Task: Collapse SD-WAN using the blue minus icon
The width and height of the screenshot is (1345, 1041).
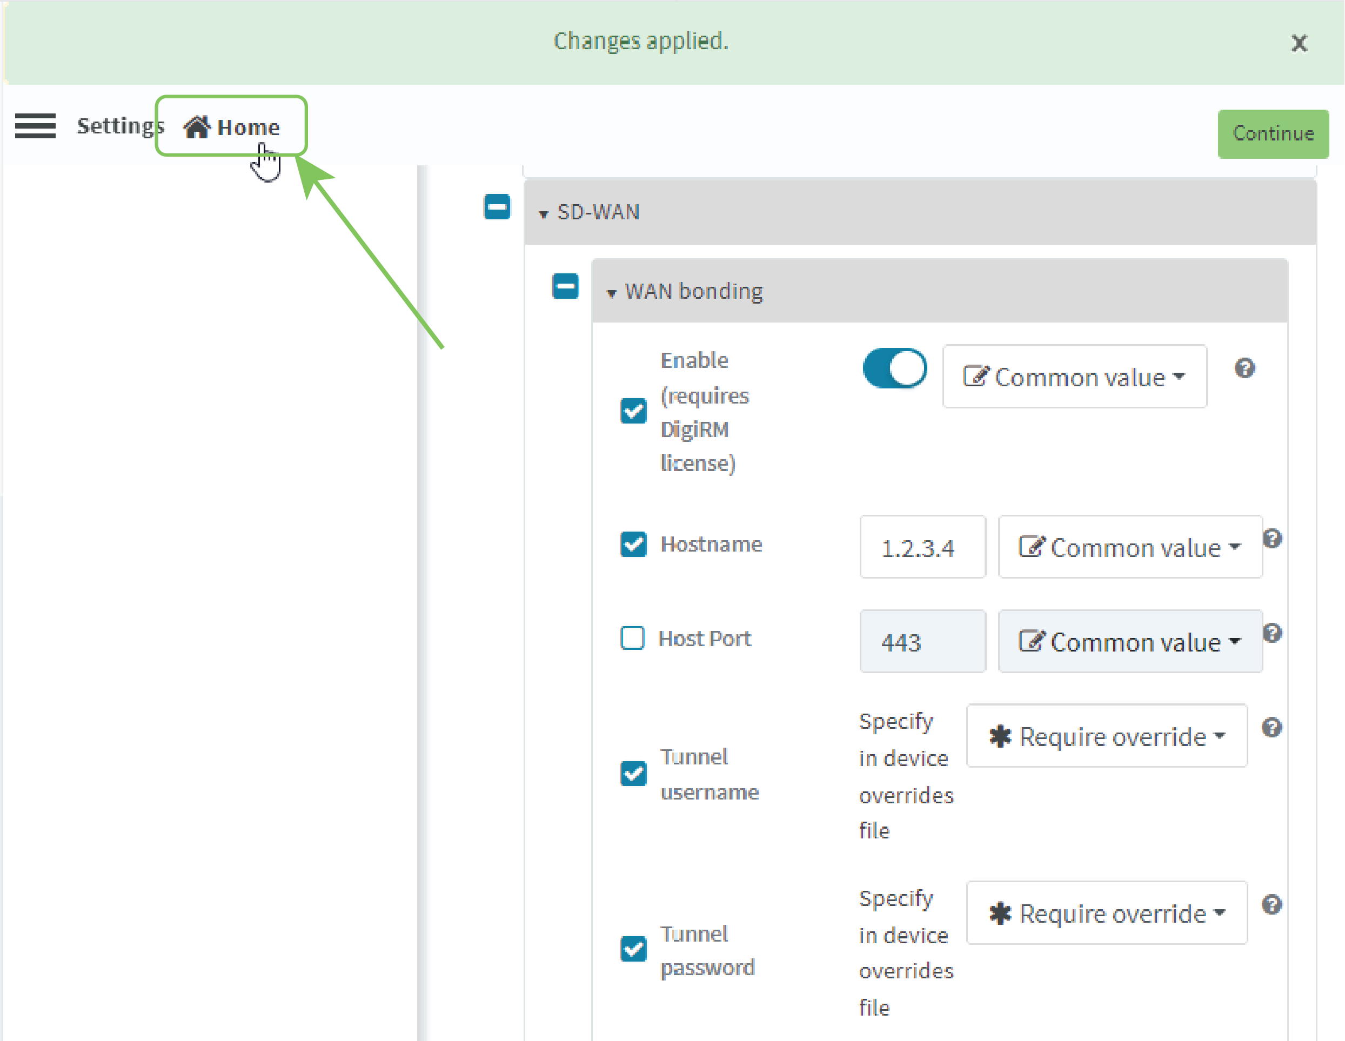Action: tap(497, 207)
